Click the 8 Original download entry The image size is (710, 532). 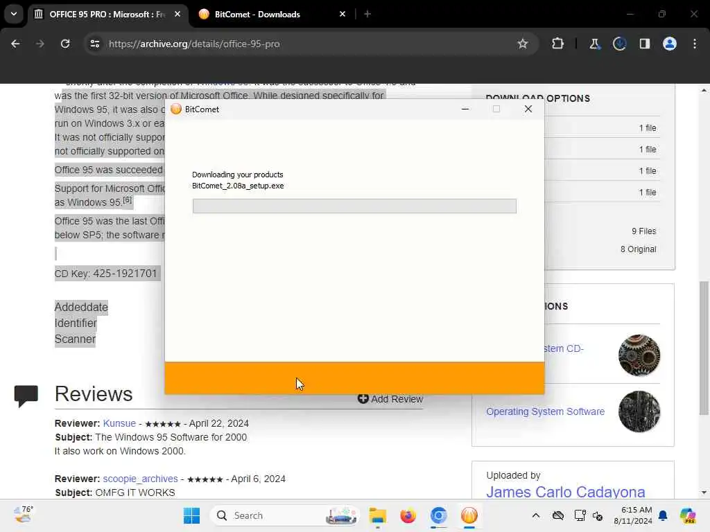(638, 249)
